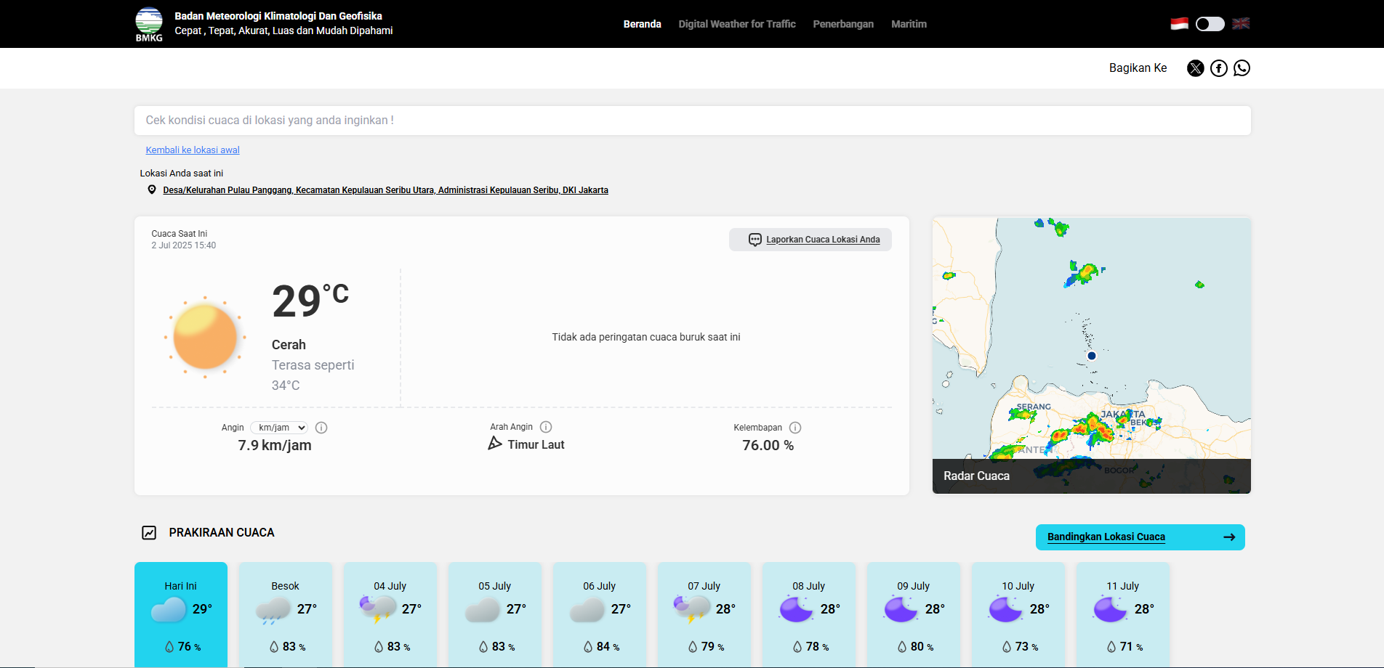The width and height of the screenshot is (1384, 668).
Task: Select the Besok forecast card
Action: [x=286, y=614]
